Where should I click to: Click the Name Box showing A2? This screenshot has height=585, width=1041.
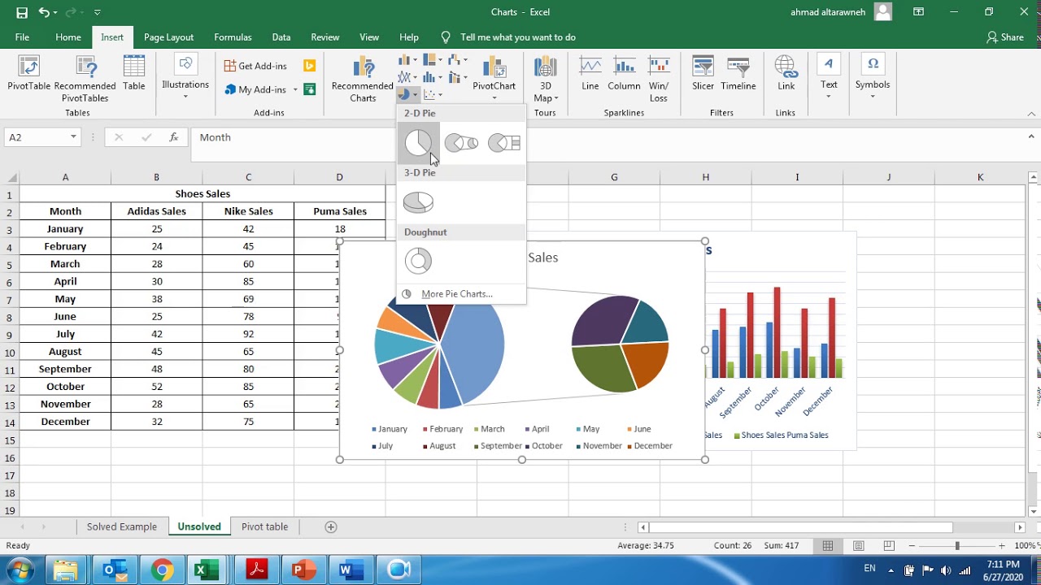41,137
